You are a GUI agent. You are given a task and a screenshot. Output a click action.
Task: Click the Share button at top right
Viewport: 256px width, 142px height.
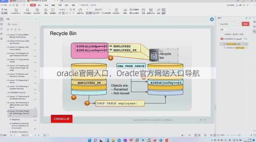click(239, 5)
